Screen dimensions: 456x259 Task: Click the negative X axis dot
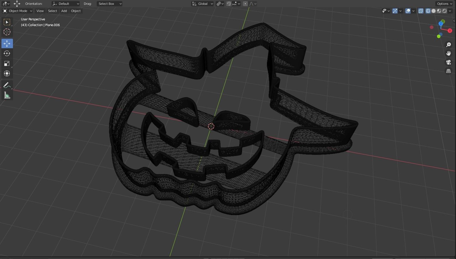(x=432, y=27)
